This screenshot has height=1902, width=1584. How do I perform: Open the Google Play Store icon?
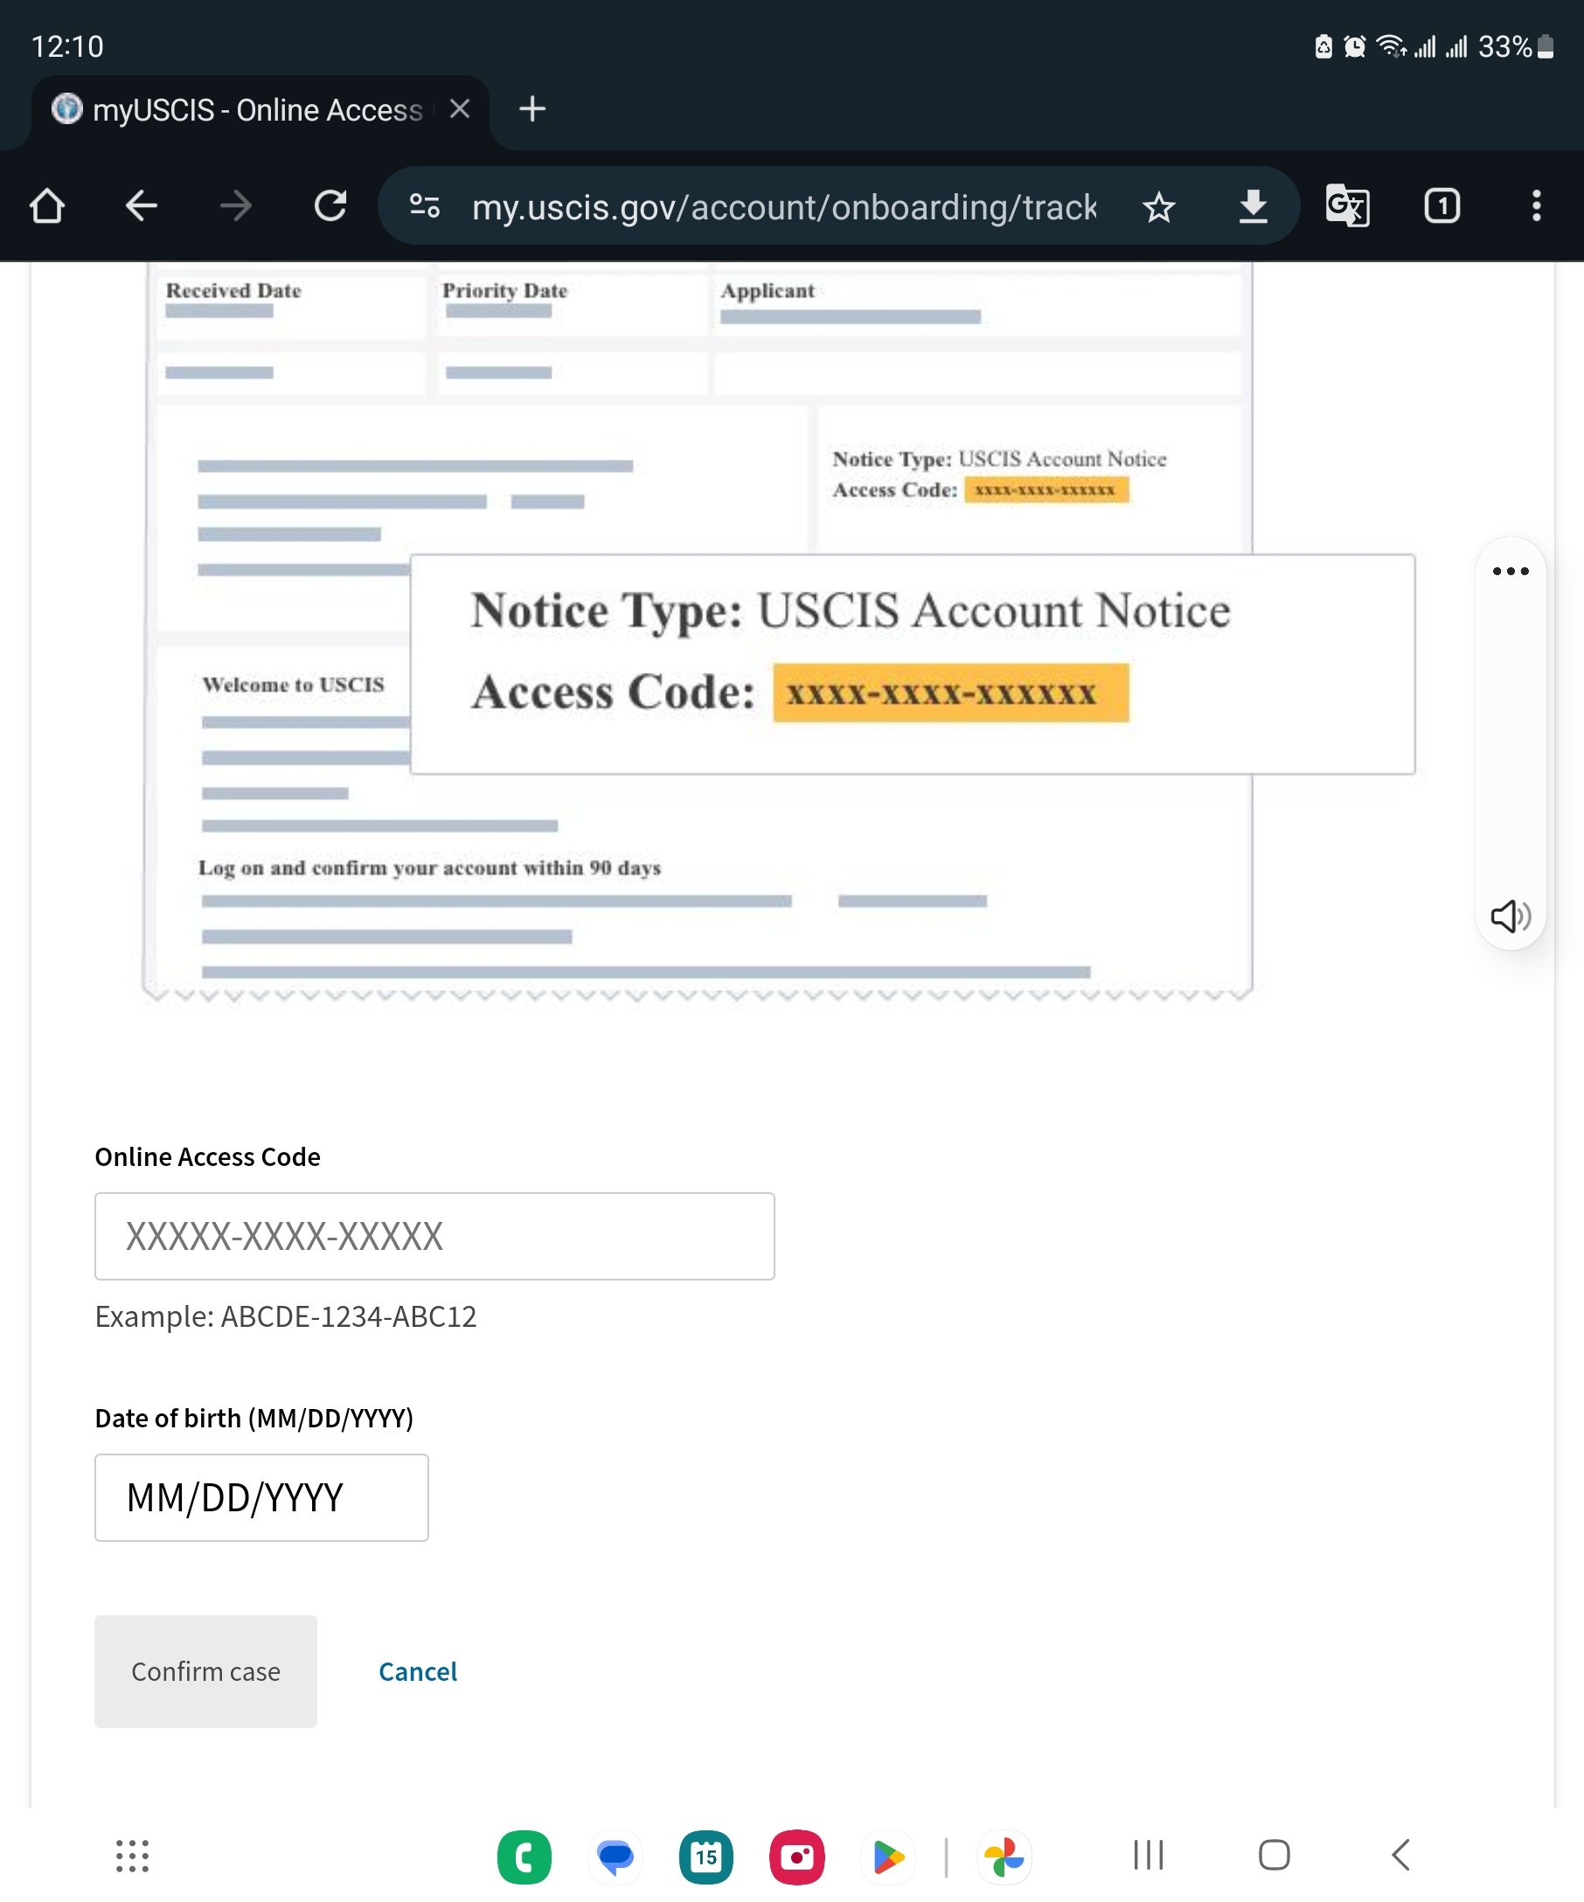887,1857
